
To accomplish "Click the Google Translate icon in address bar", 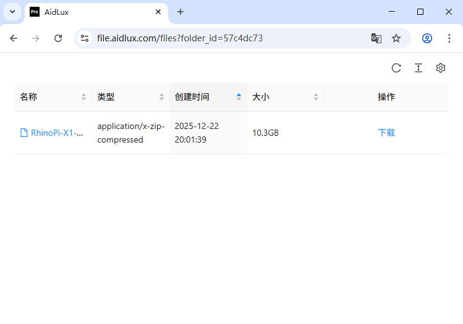I will coord(376,38).
